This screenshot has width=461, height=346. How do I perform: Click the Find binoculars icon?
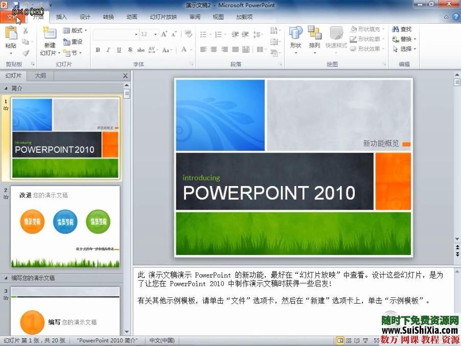(396, 29)
